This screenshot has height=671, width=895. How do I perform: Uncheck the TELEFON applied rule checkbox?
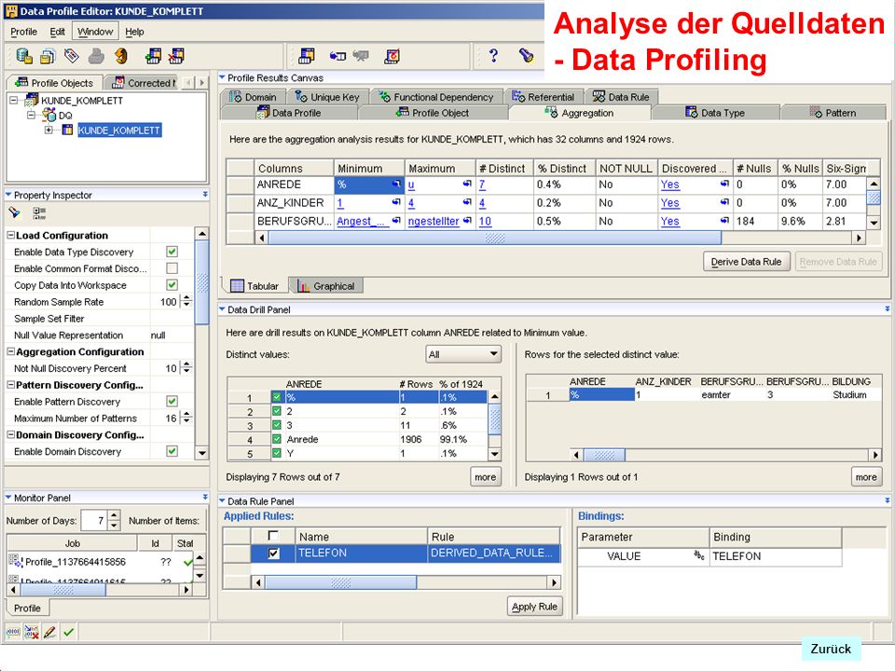click(273, 553)
